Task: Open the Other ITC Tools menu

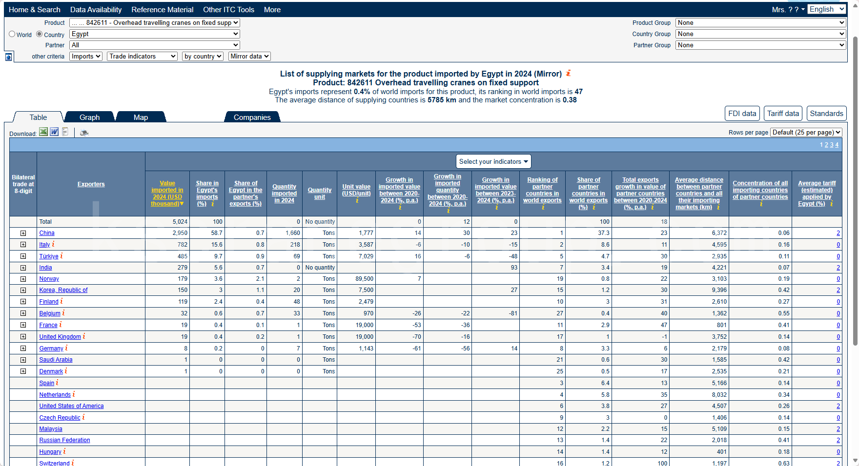Action: coord(228,10)
